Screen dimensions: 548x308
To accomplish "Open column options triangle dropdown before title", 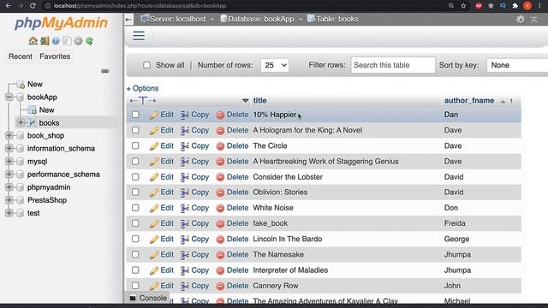I will (246, 101).
